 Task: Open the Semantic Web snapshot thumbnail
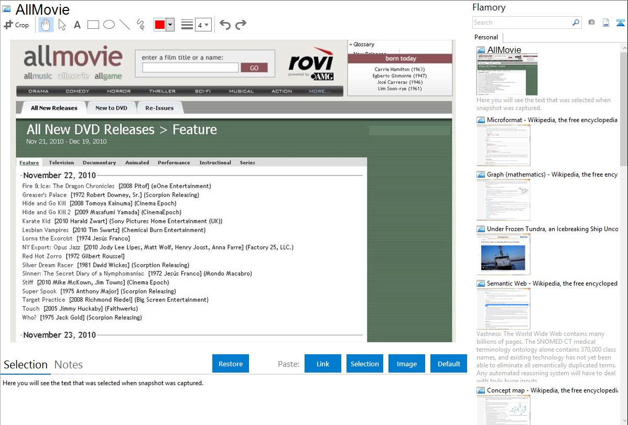pos(503,309)
